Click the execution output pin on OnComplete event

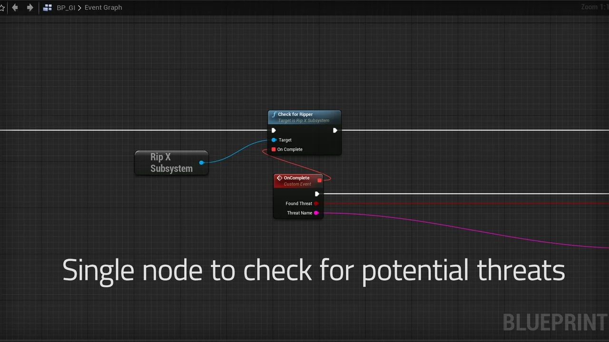coord(317,194)
